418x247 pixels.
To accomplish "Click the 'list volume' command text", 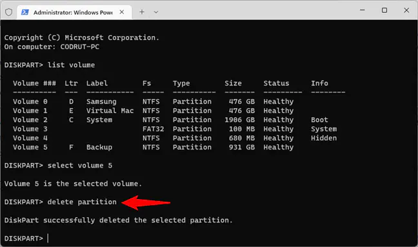I will (71, 65).
